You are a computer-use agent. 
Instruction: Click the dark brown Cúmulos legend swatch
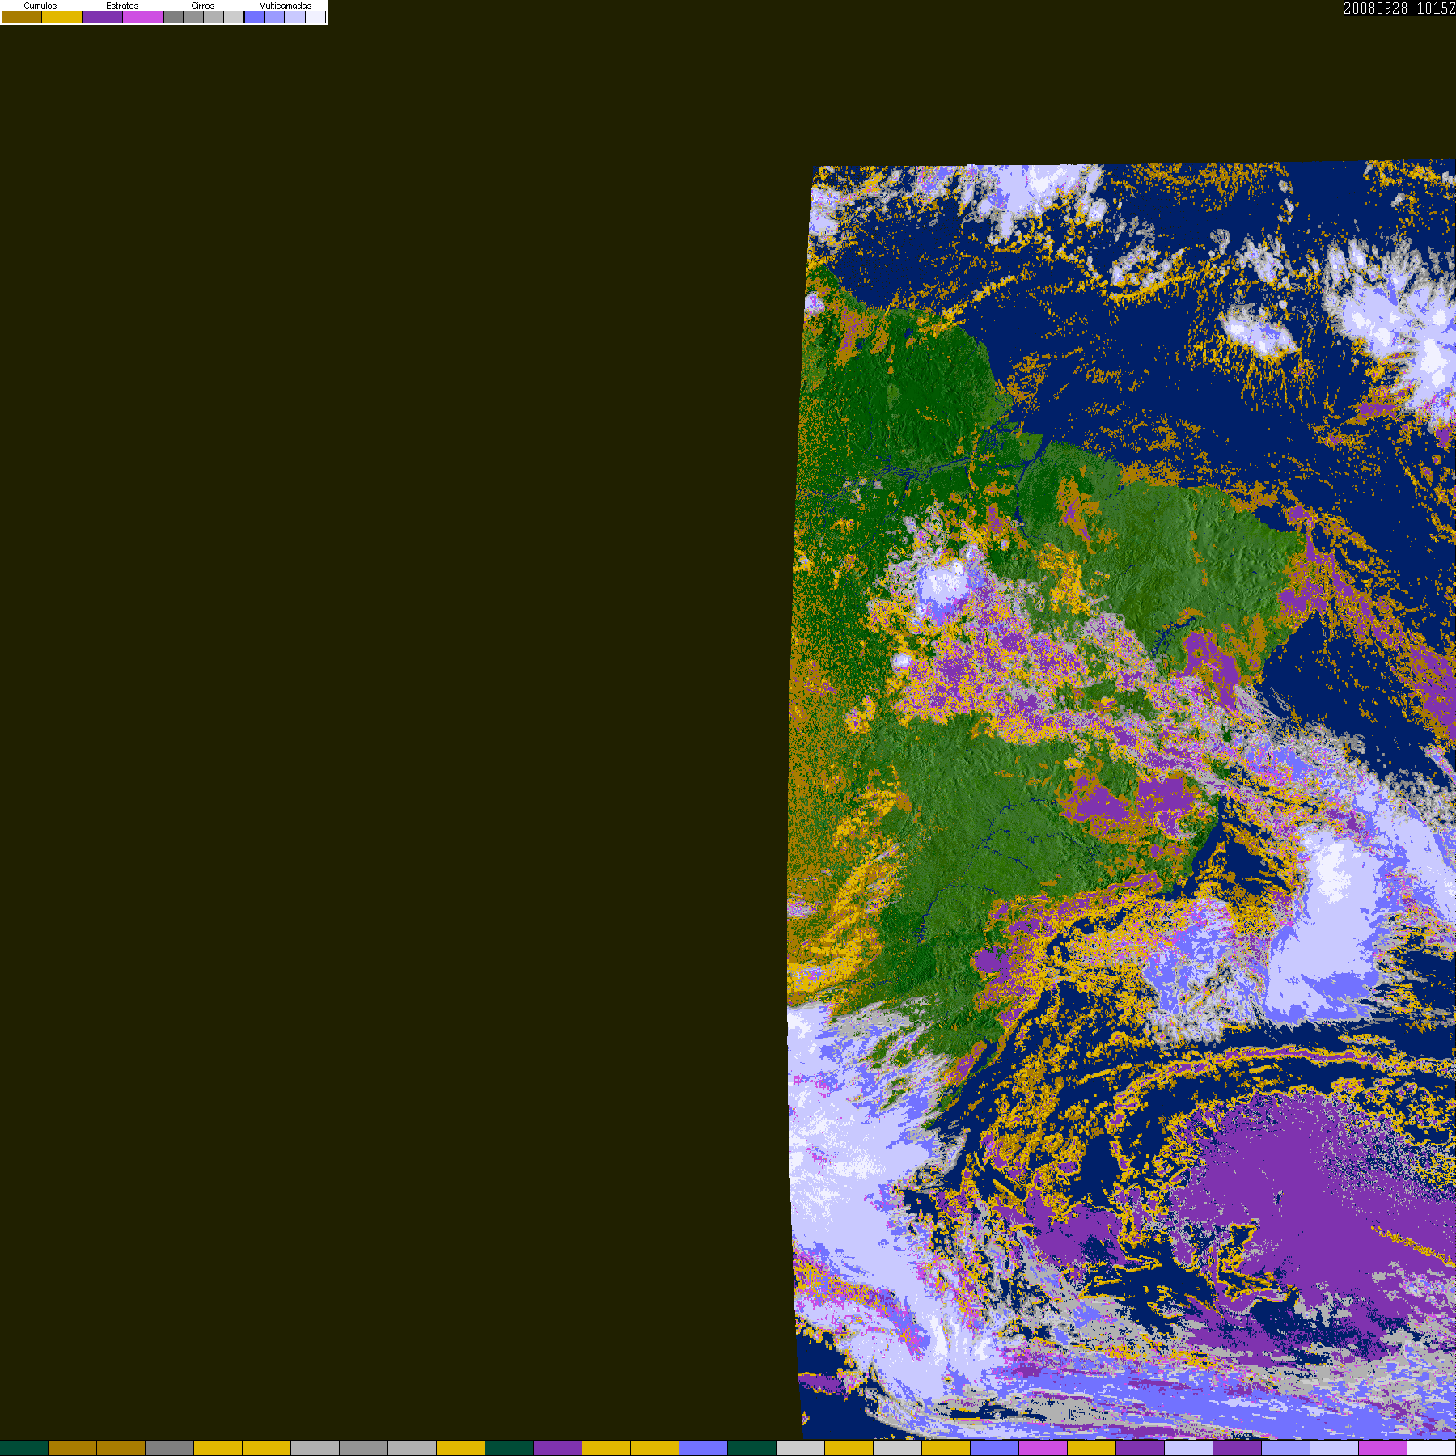tap(22, 16)
